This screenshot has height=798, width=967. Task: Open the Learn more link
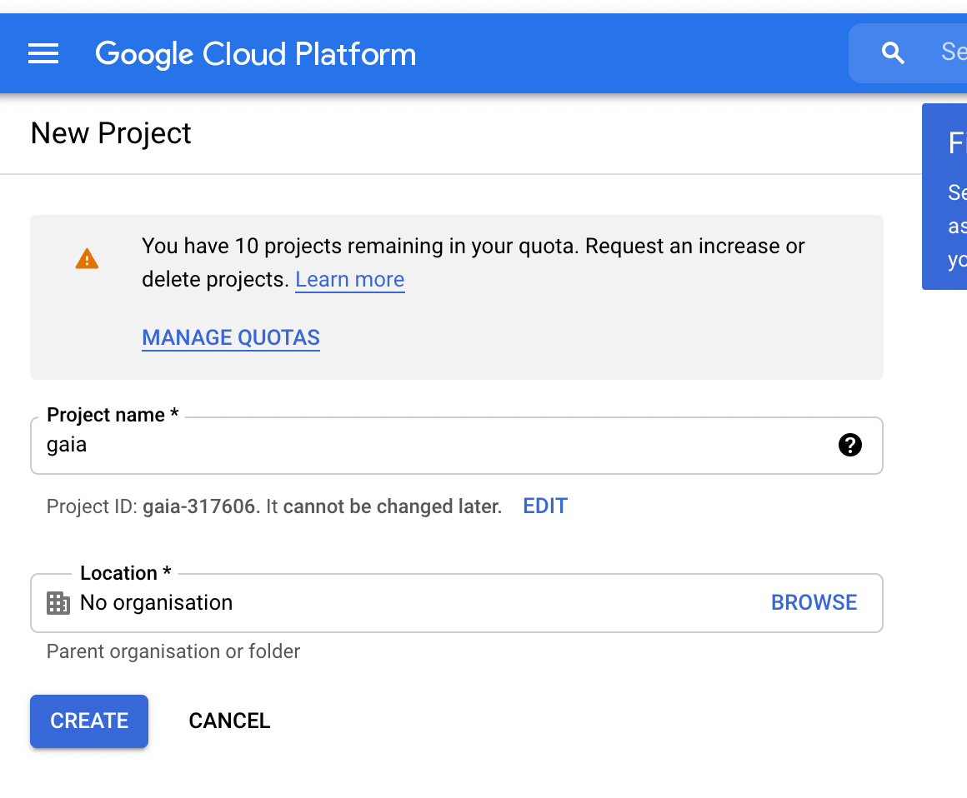[349, 280]
